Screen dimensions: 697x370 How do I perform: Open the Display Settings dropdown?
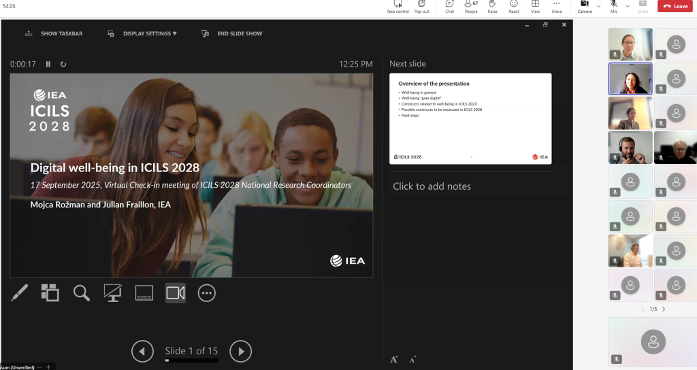[x=142, y=33]
